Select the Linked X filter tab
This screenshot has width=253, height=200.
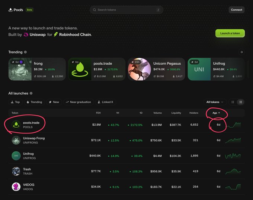(x=106, y=102)
